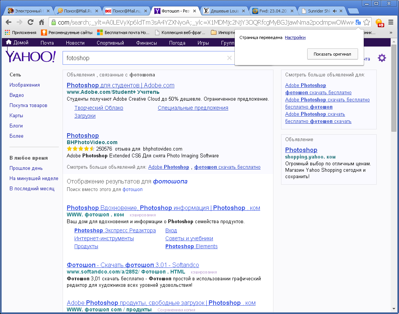This screenshot has height=314, width=399.
Task: Show more bookmarks with the » chevron
Action: [391, 33]
